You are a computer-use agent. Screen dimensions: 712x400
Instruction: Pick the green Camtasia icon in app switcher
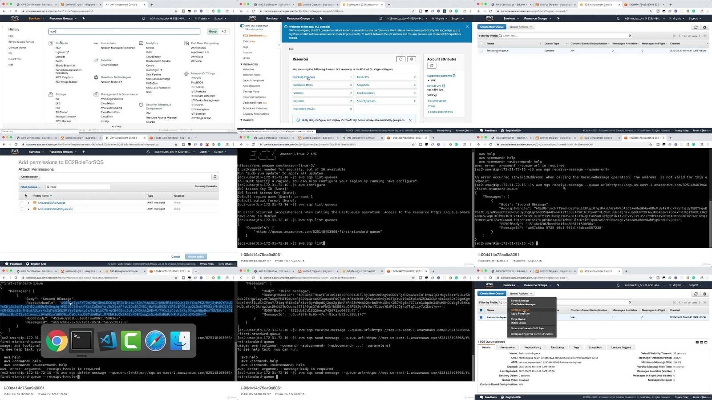[131, 341]
